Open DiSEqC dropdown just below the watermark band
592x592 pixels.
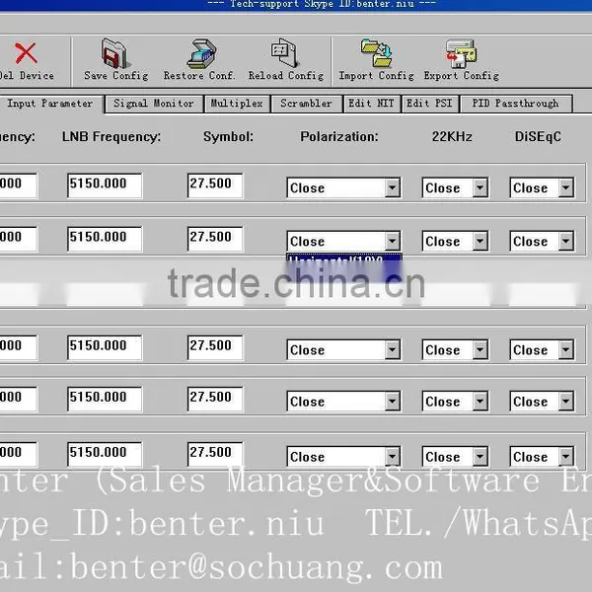tap(566, 350)
